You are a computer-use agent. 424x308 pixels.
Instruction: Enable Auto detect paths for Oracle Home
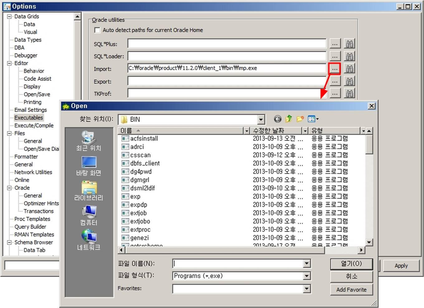[x=98, y=30]
